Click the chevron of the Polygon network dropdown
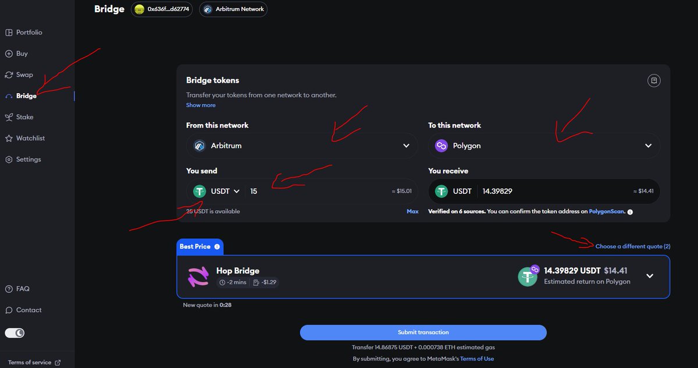698x368 pixels. [649, 146]
